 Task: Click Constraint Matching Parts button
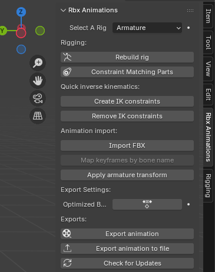click(127, 72)
